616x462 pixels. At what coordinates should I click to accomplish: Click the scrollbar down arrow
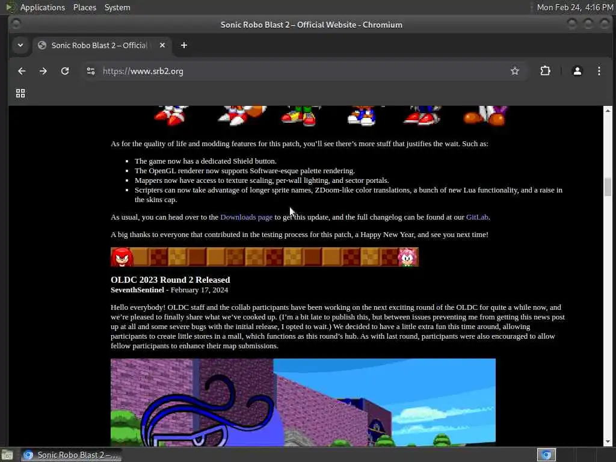click(608, 442)
